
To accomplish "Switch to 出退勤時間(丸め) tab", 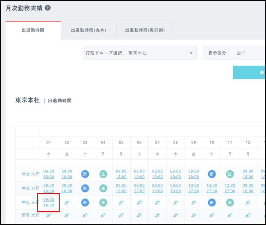I will [x=88, y=30].
